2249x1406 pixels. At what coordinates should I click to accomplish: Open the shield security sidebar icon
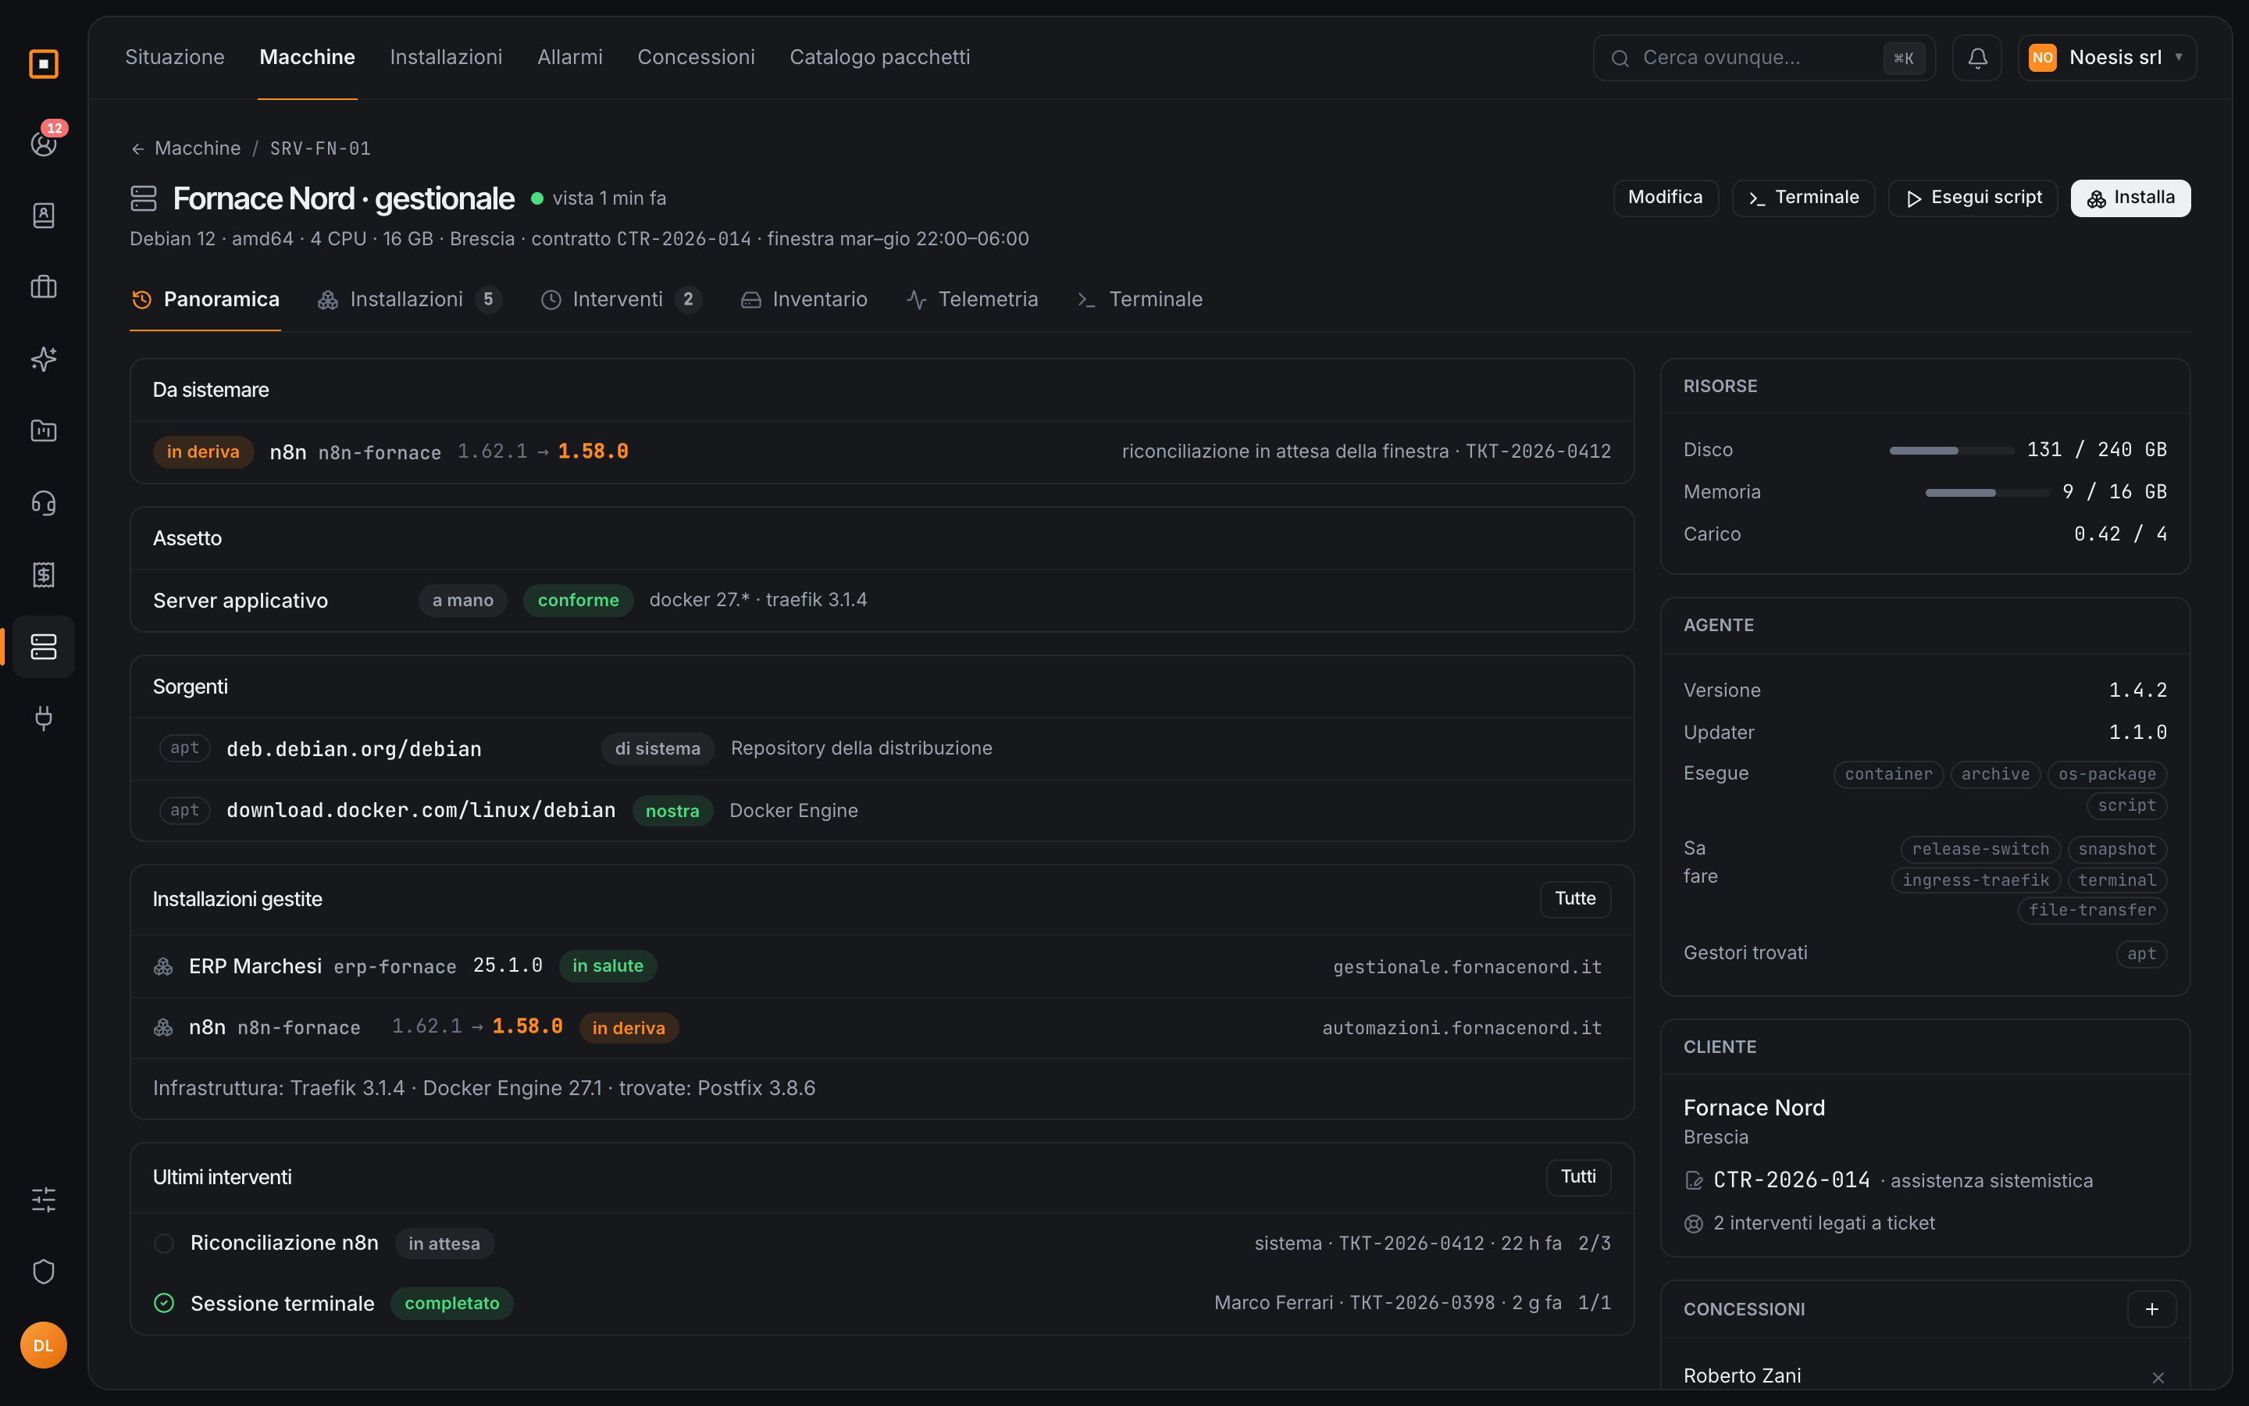point(44,1271)
